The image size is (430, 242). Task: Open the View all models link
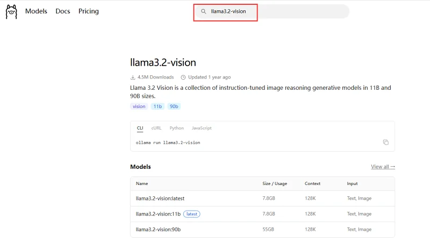[x=383, y=167]
